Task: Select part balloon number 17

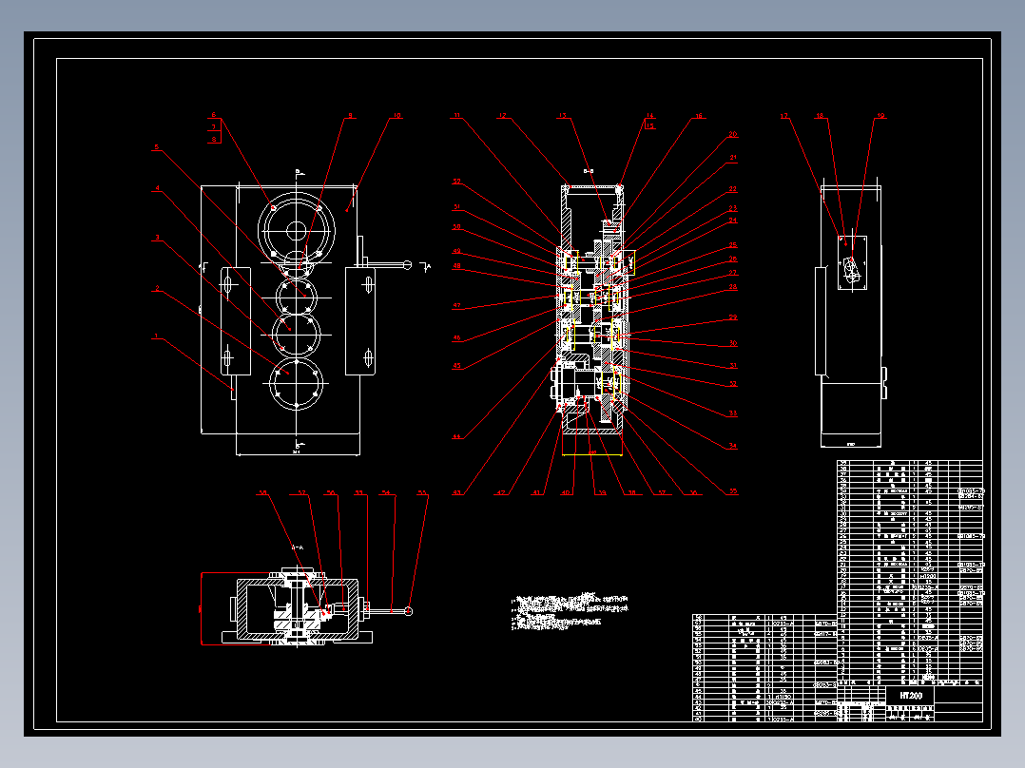Action: tap(783, 116)
